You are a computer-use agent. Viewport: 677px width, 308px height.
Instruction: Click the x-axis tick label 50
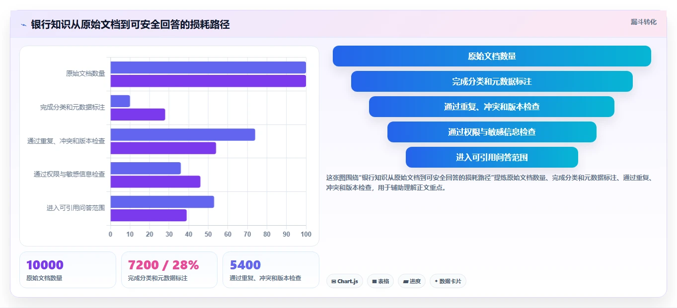[208, 234]
